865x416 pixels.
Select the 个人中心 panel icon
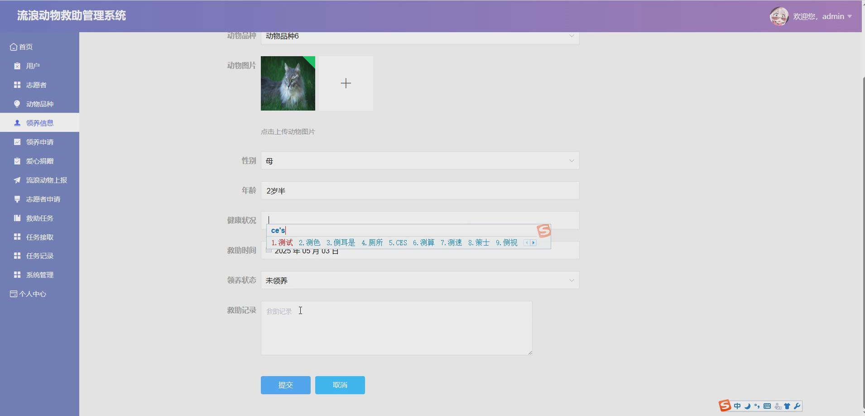point(13,293)
